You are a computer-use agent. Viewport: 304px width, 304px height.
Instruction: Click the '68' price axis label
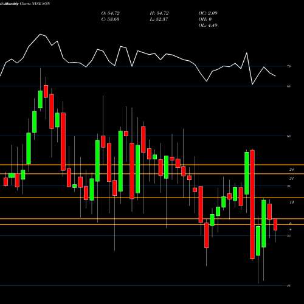pyautogui.click(x=289, y=86)
